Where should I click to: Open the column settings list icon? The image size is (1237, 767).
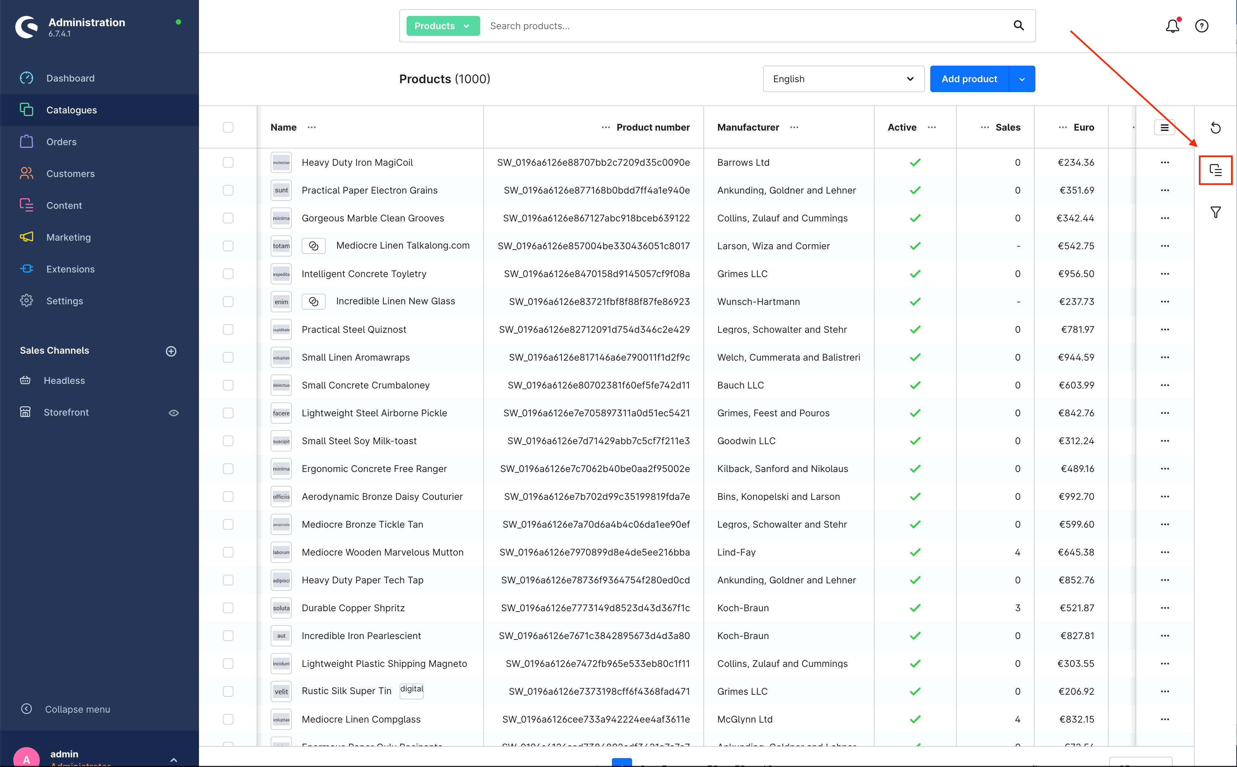pyautogui.click(x=1164, y=127)
